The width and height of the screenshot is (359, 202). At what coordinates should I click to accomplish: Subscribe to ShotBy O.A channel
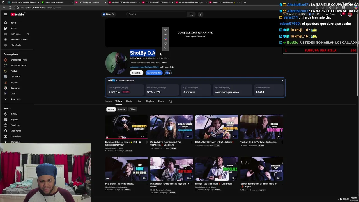137,73
